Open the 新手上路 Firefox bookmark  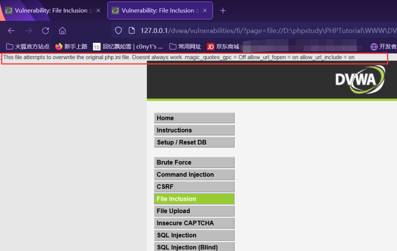(71, 46)
